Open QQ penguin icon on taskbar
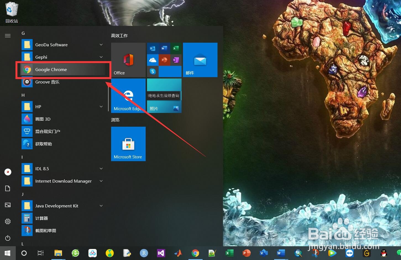Screen dimensions: 401x260 384,253
